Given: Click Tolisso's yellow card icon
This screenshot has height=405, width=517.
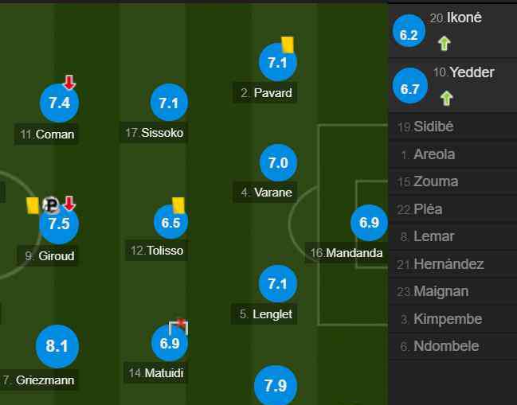Looking at the screenshot, I should tap(178, 205).
